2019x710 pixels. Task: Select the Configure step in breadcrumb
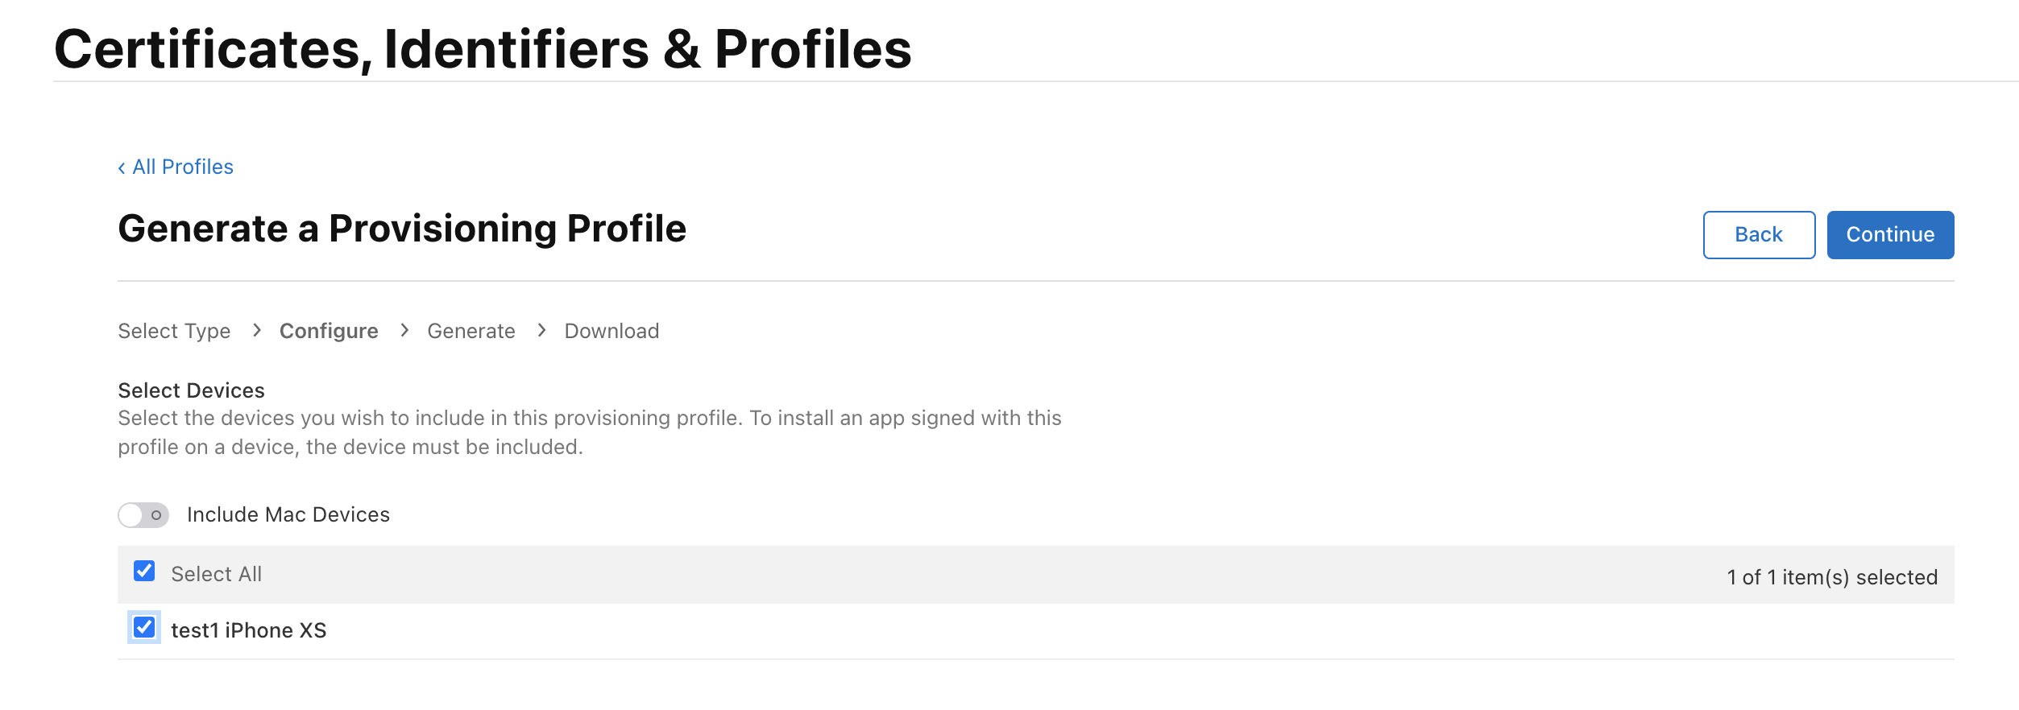click(x=329, y=331)
